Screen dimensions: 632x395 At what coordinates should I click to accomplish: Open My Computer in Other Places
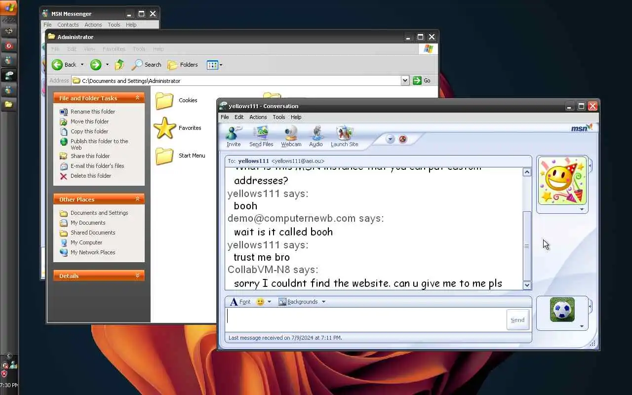[86, 242]
